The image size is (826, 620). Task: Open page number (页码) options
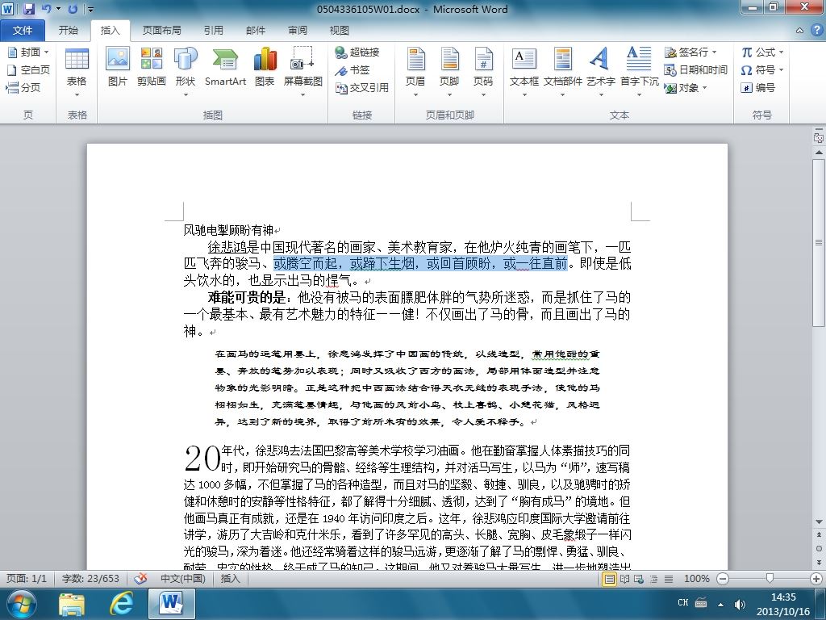[483, 72]
